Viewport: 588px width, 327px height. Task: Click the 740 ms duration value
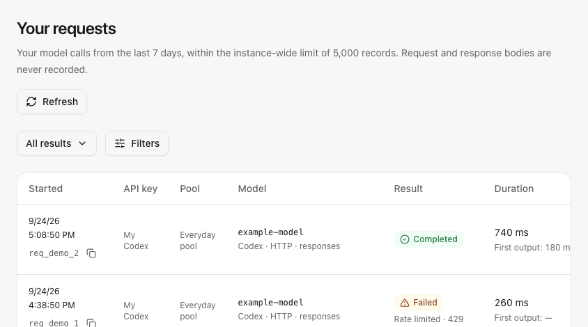(511, 232)
